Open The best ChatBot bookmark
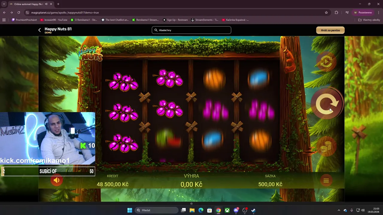 (x=115, y=20)
